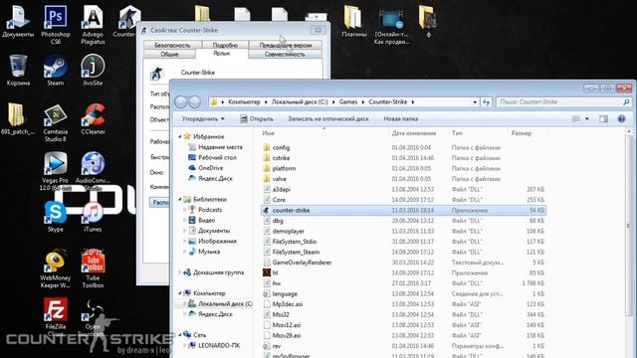Switch to Общие tab in Properties

tap(169, 54)
